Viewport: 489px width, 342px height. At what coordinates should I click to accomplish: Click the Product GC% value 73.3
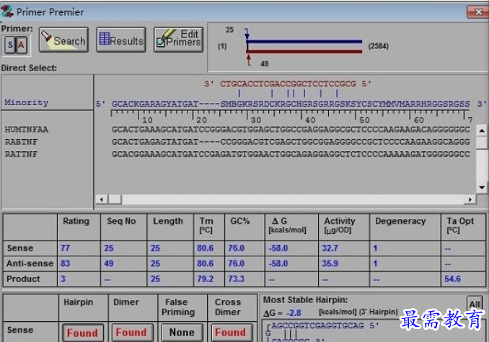(236, 279)
